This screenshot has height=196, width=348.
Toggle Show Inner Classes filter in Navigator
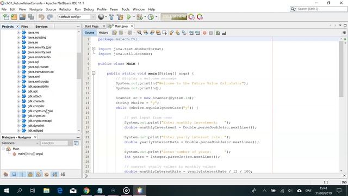pos(39,174)
